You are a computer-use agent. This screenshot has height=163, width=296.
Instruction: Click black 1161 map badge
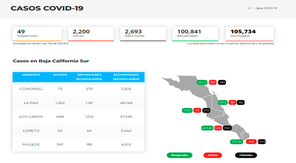[x=227, y=128]
